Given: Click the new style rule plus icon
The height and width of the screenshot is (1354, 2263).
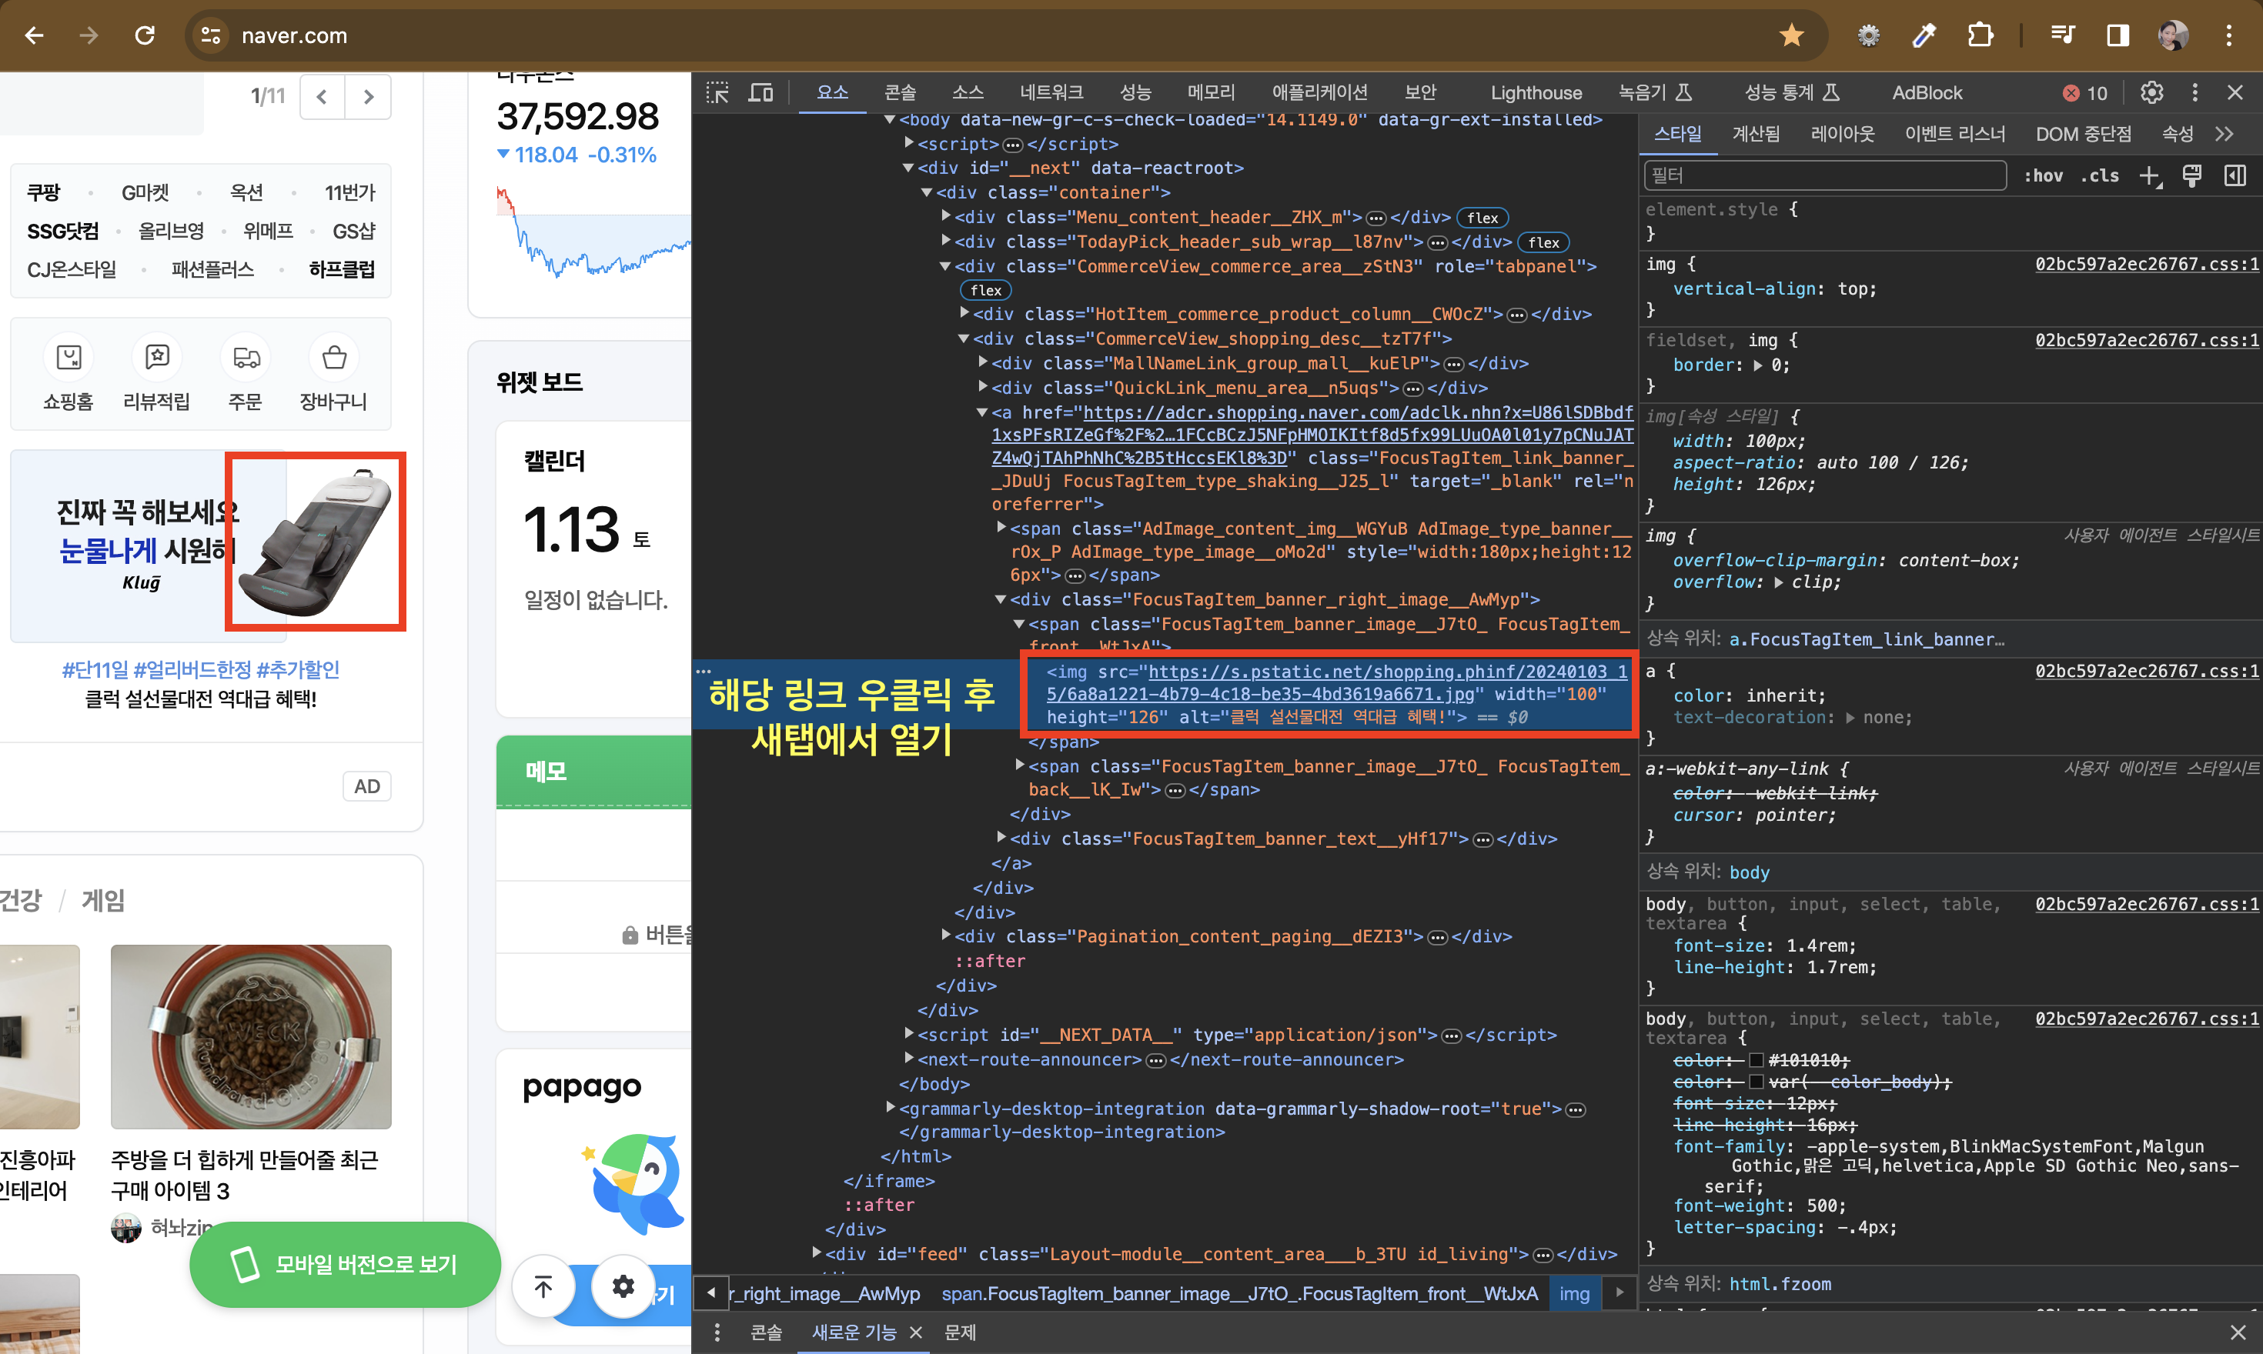Looking at the screenshot, I should (x=2150, y=175).
